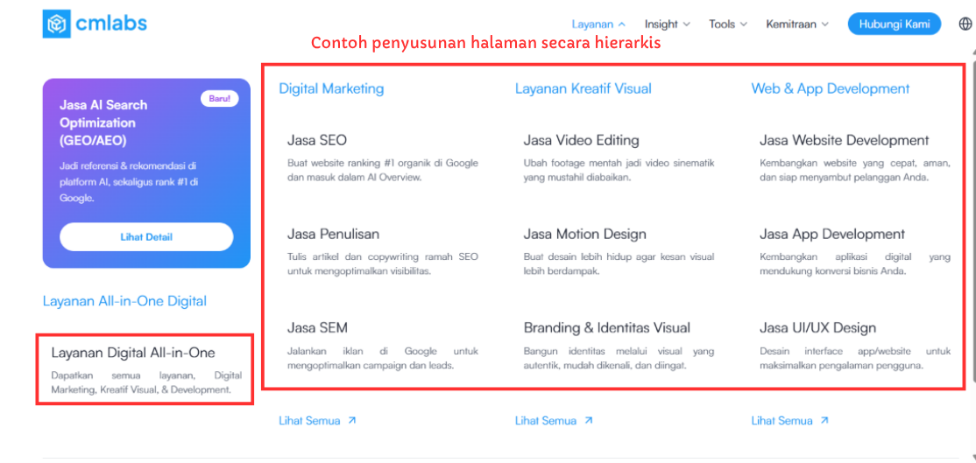Click text 'Kembangkan aplikasi digital yang'
The image size is (976, 463).
pyautogui.click(x=855, y=256)
